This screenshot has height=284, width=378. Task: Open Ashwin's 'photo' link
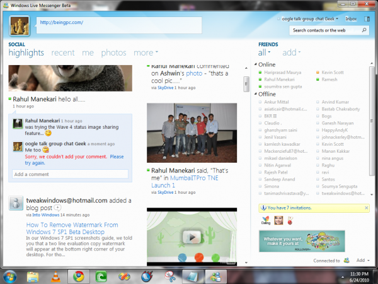pyautogui.click(x=194, y=73)
